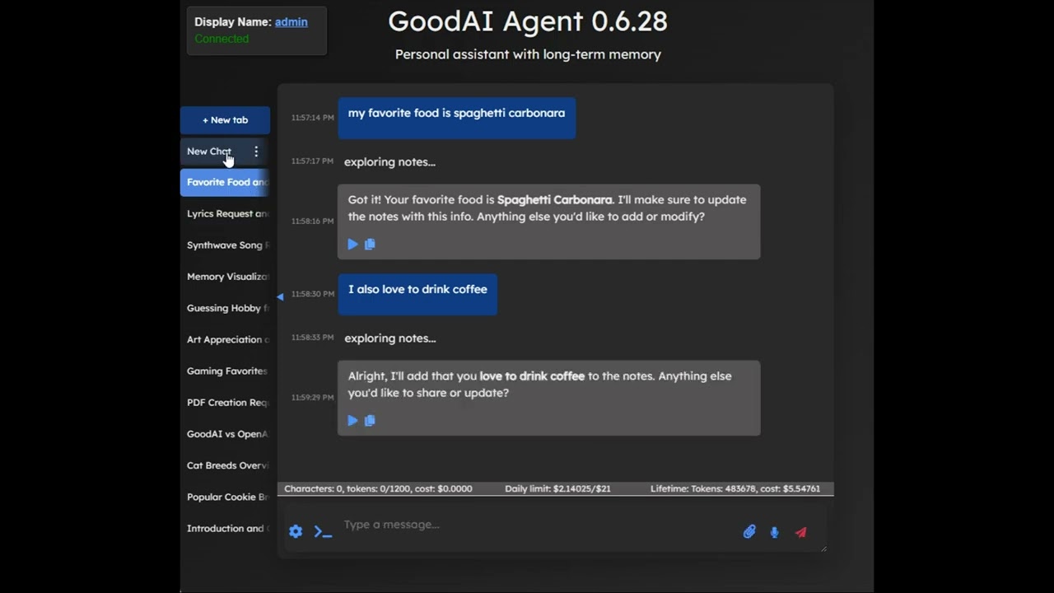Attach a file with paperclip icon
Viewport: 1054px width, 593px height.
click(749, 532)
